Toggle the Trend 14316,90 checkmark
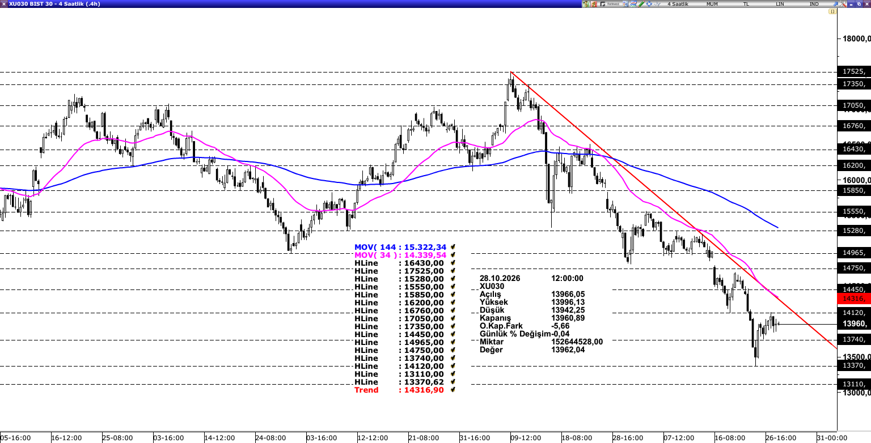This screenshot has width=871, height=443. click(x=453, y=390)
